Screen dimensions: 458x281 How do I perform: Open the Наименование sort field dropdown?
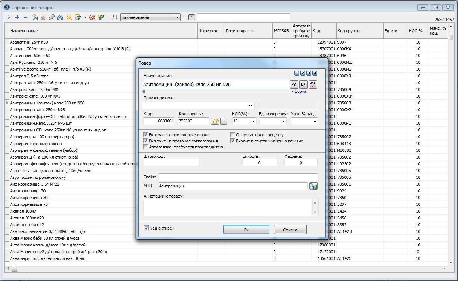coord(178,17)
